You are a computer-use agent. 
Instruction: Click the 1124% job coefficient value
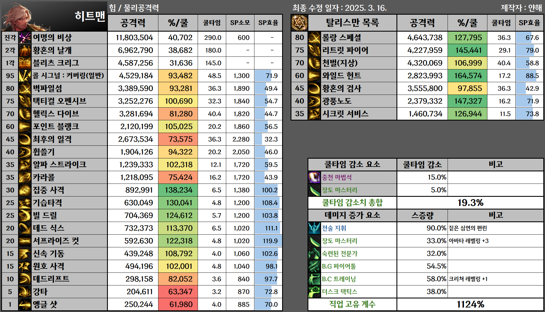470,304
